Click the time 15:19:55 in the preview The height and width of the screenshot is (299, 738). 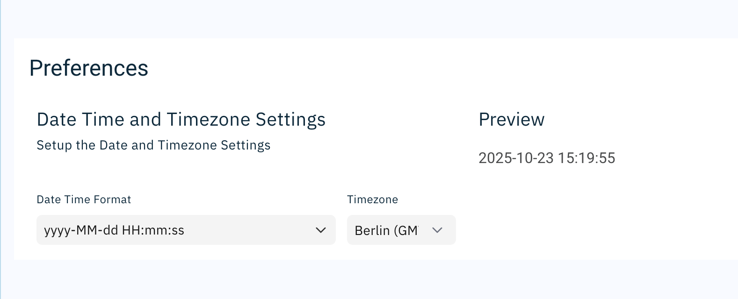point(586,158)
